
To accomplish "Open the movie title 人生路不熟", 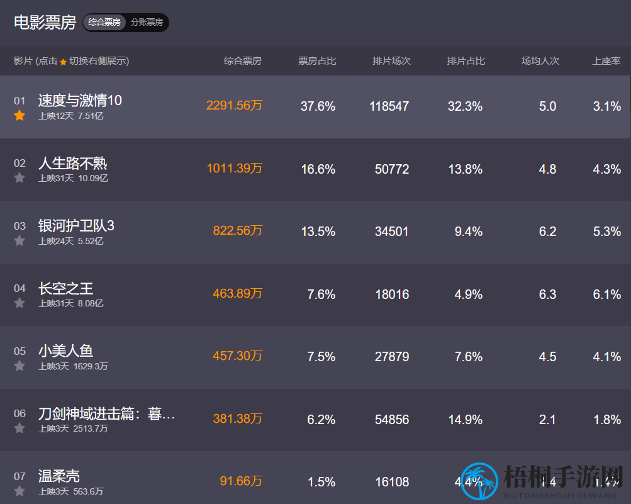I will coord(73,163).
